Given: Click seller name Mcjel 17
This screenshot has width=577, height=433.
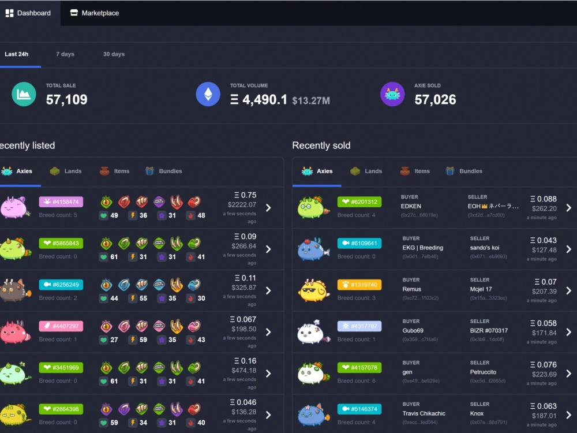Looking at the screenshot, I should pos(481,289).
